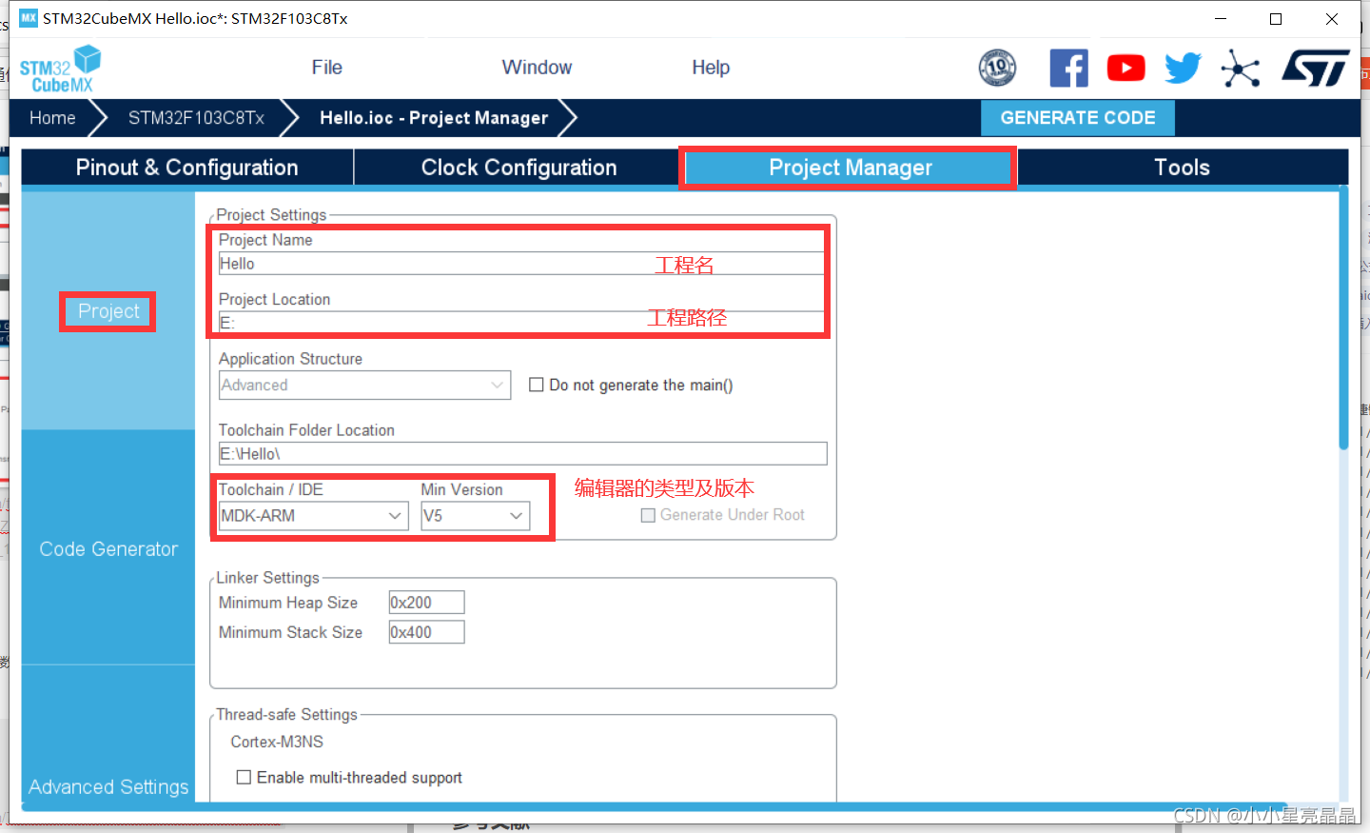
Task: Open the Twitter bird icon link
Action: click(x=1183, y=68)
